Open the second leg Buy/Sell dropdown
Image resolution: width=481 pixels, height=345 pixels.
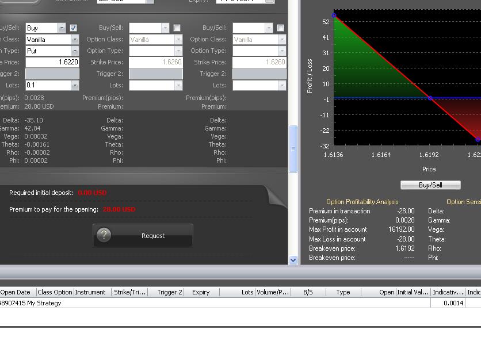point(165,28)
